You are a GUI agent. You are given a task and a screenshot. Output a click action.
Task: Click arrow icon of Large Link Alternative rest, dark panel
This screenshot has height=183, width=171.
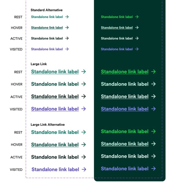[x=153, y=131]
